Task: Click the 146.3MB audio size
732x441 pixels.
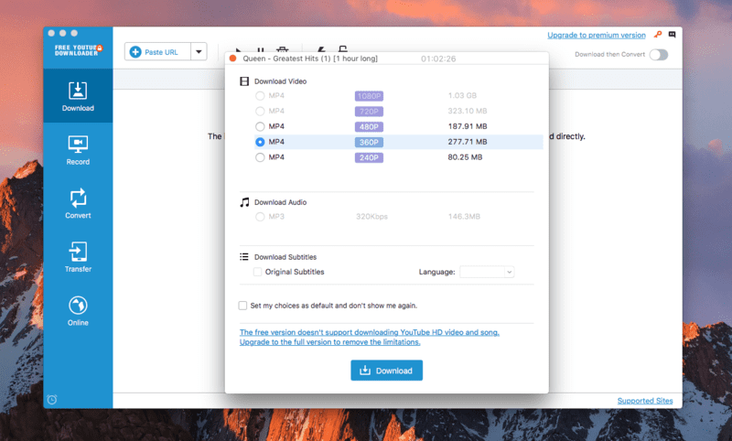Action: point(464,216)
